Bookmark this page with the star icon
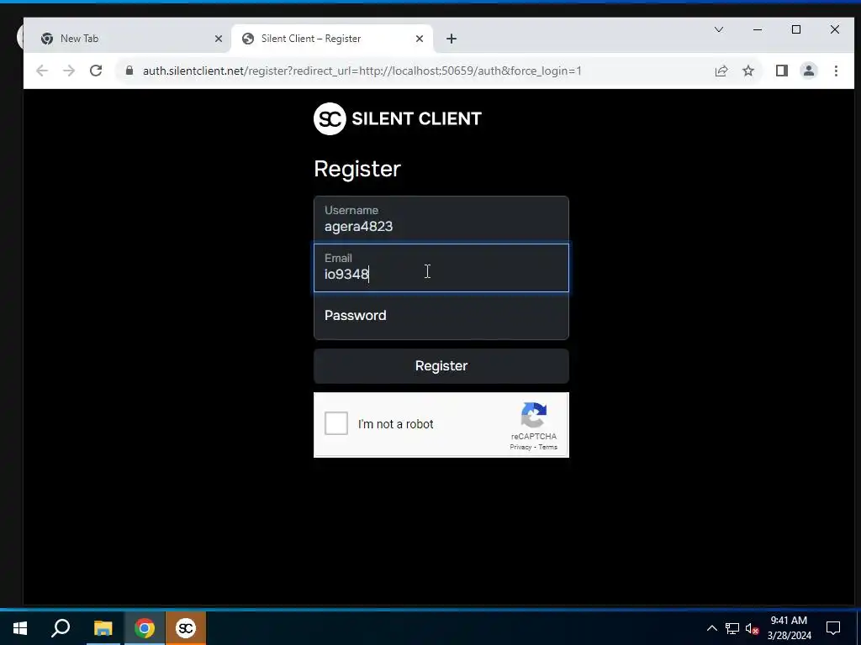 tap(747, 71)
